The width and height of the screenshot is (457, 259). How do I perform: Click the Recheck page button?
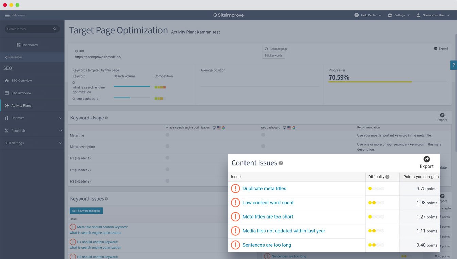[276, 49]
